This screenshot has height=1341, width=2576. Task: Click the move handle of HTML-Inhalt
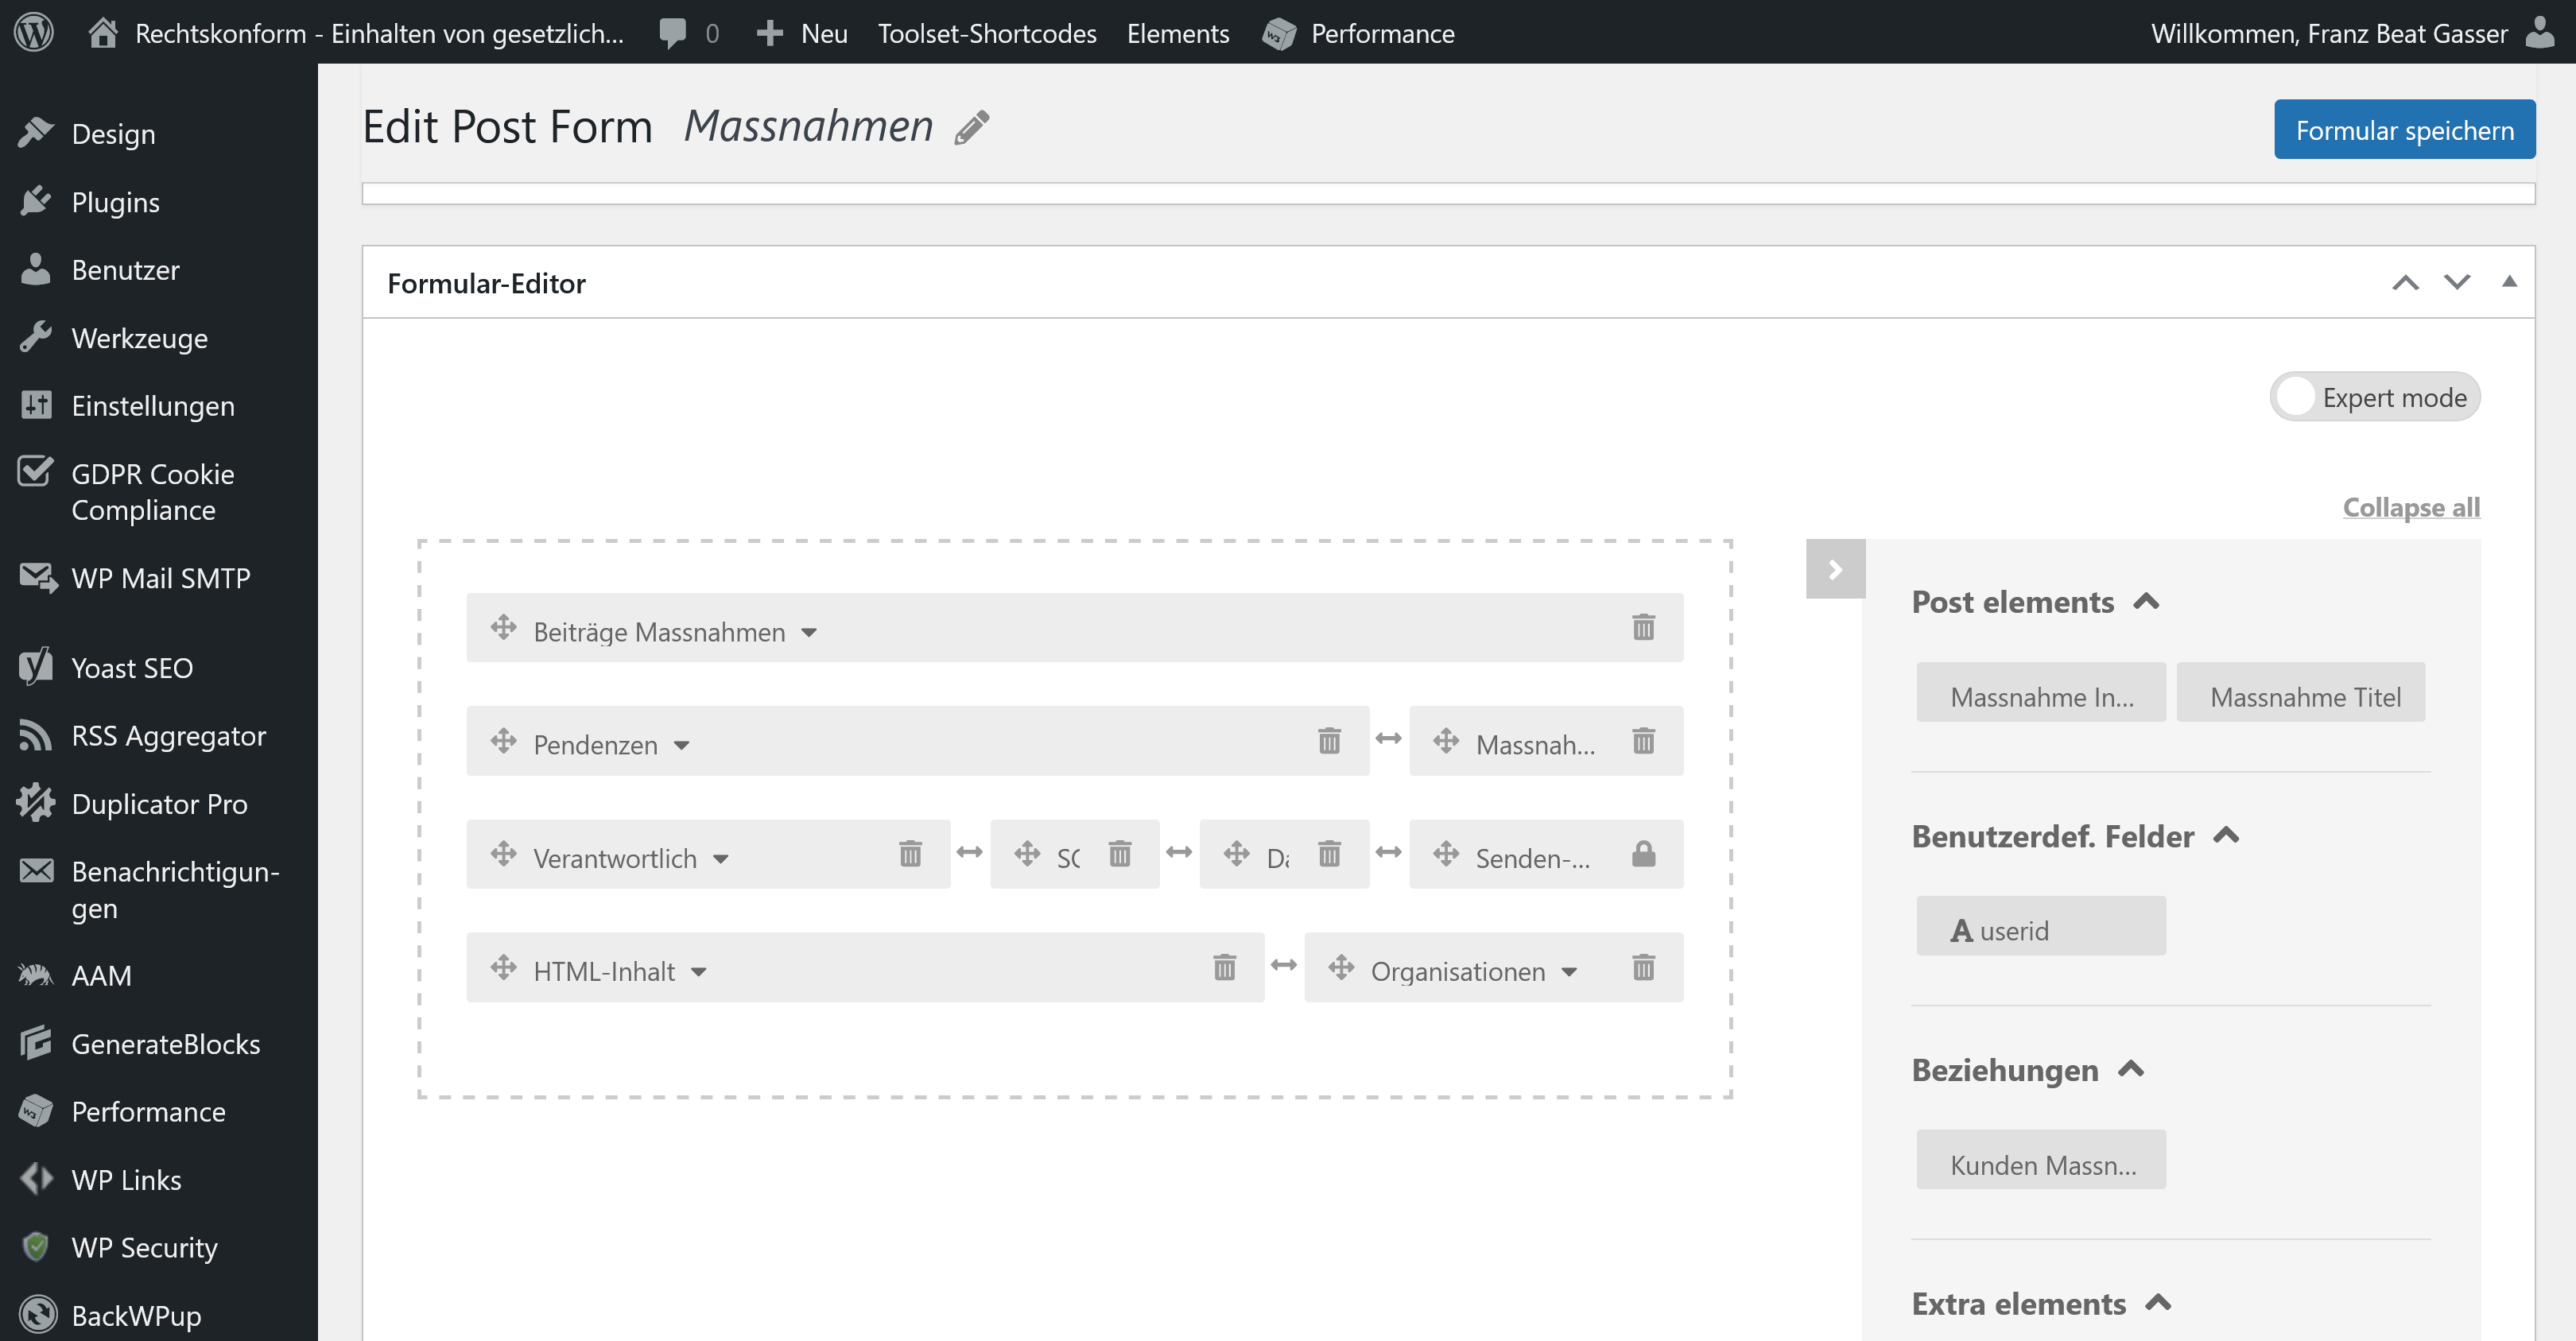(x=503, y=967)
